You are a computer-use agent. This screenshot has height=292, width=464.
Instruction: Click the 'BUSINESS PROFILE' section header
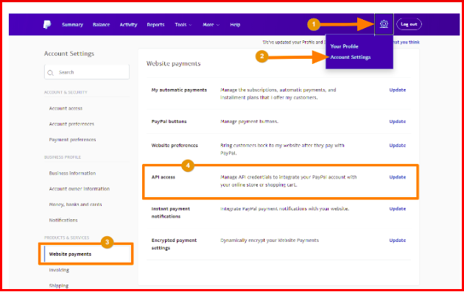[63, 157]
